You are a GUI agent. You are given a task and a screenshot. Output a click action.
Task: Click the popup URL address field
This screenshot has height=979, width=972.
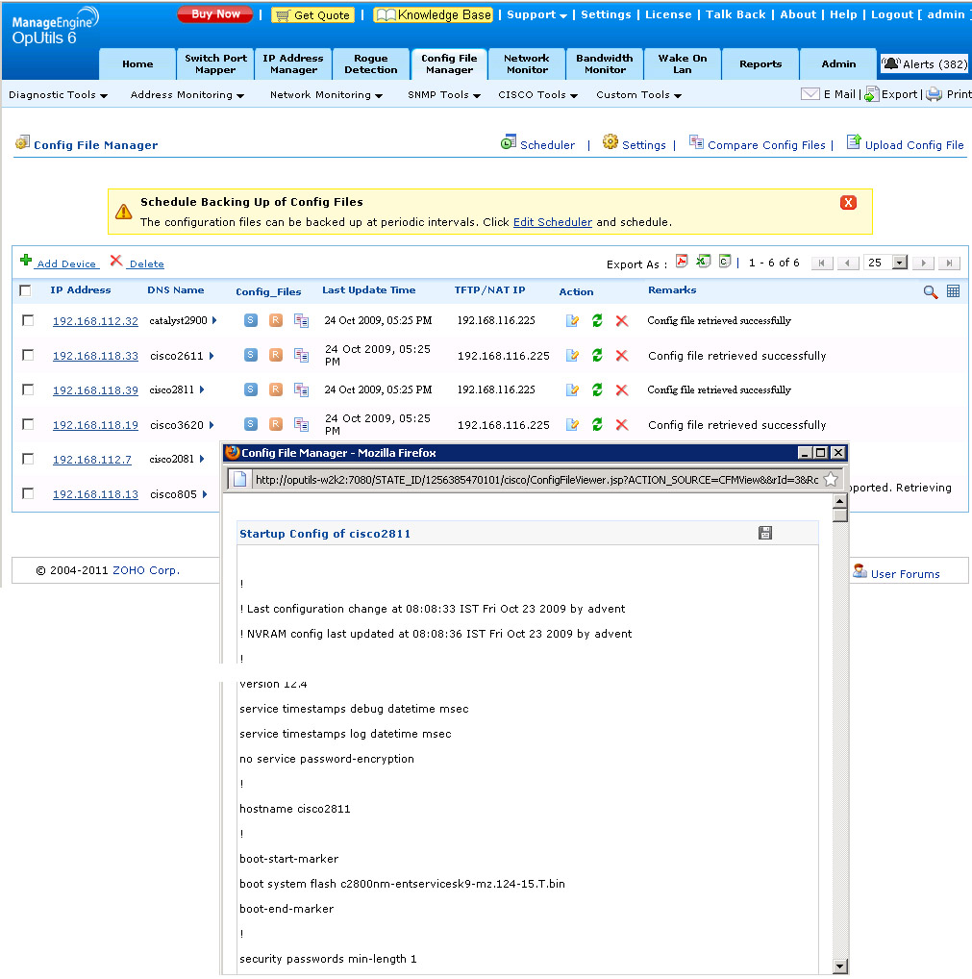536,480
